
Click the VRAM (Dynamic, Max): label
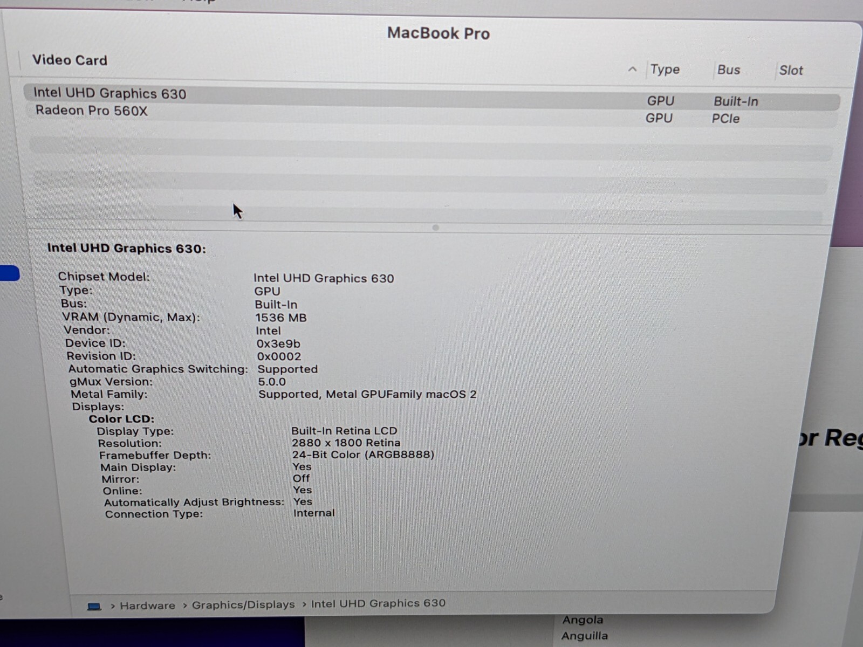(x=131, y=317)
